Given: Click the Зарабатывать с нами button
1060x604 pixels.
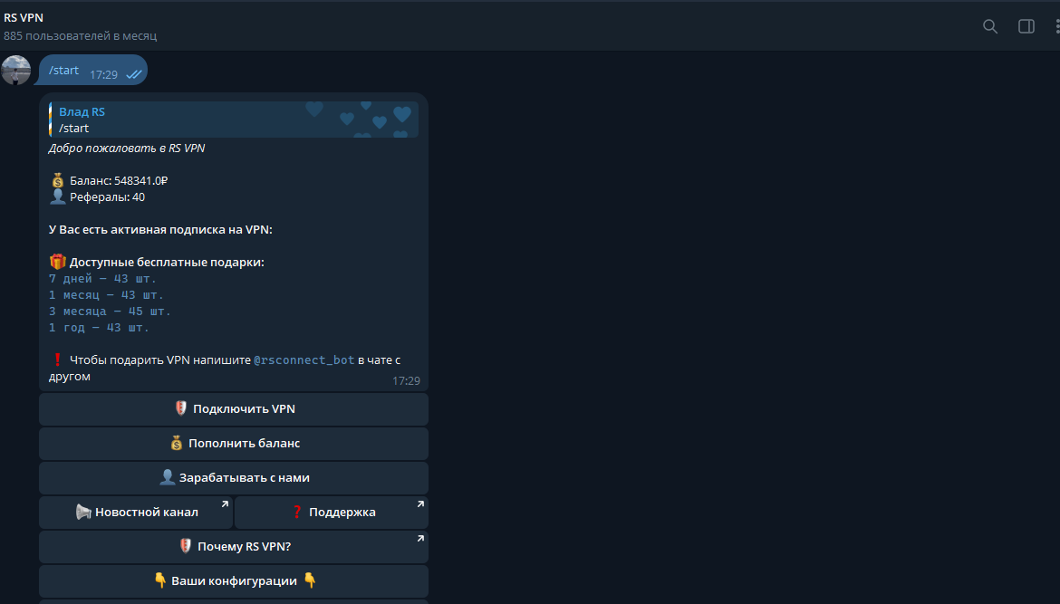Looking at the screenshot, I should [x=233, y=477].
